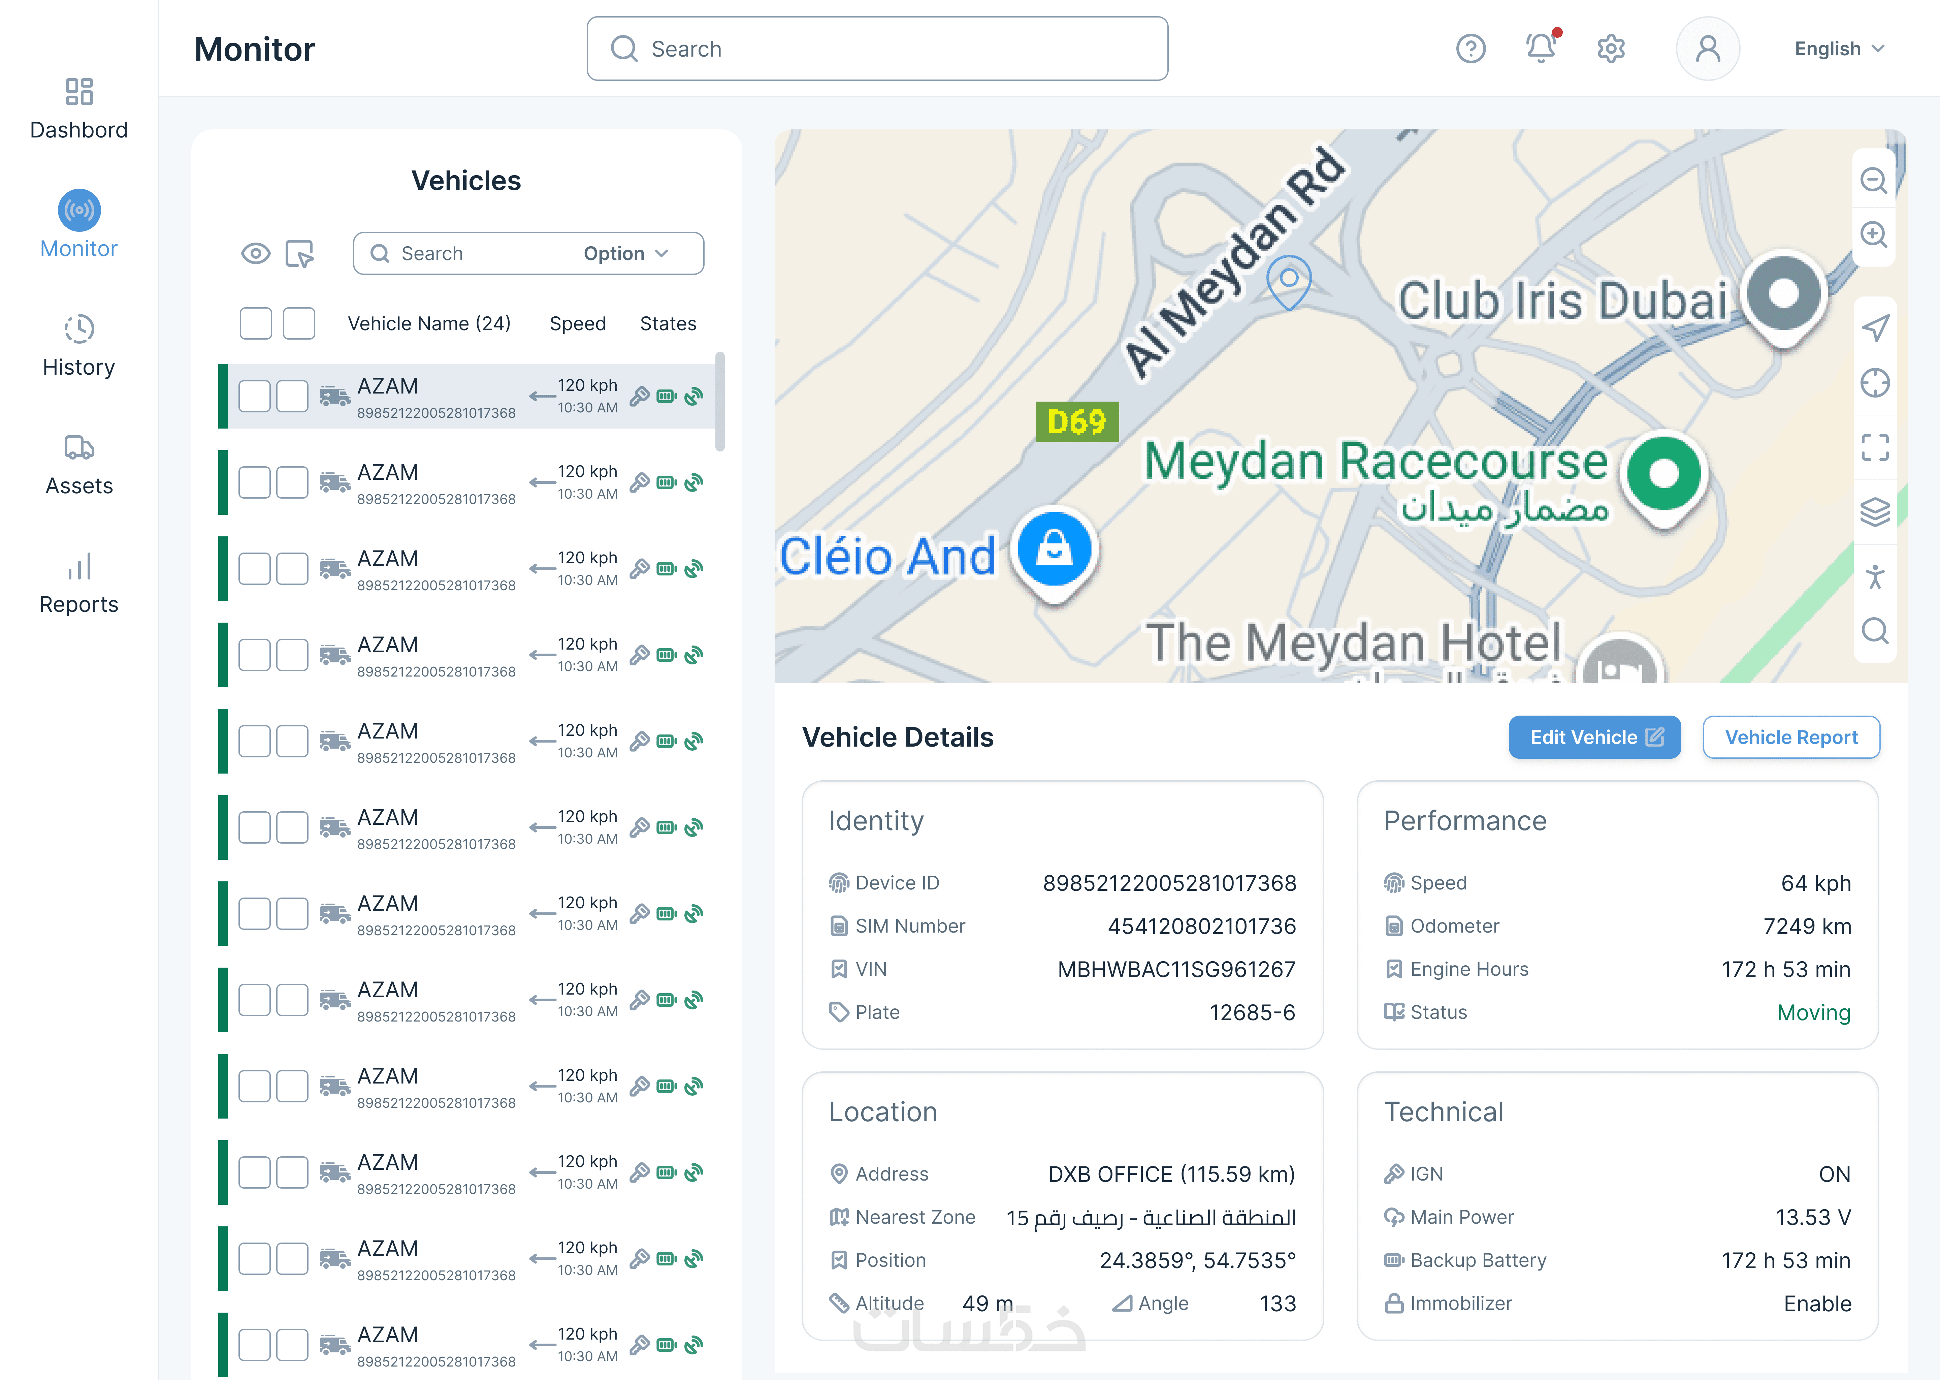Click the Edit Vehicle button
This screenshot has height=1380, width=1940.
point(1594,738)
